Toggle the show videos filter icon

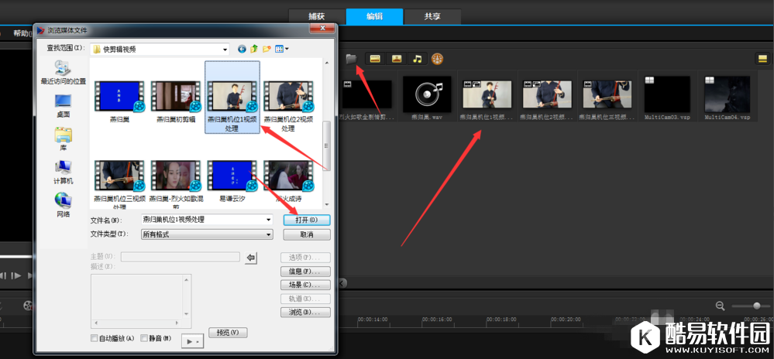coord(375,58)
